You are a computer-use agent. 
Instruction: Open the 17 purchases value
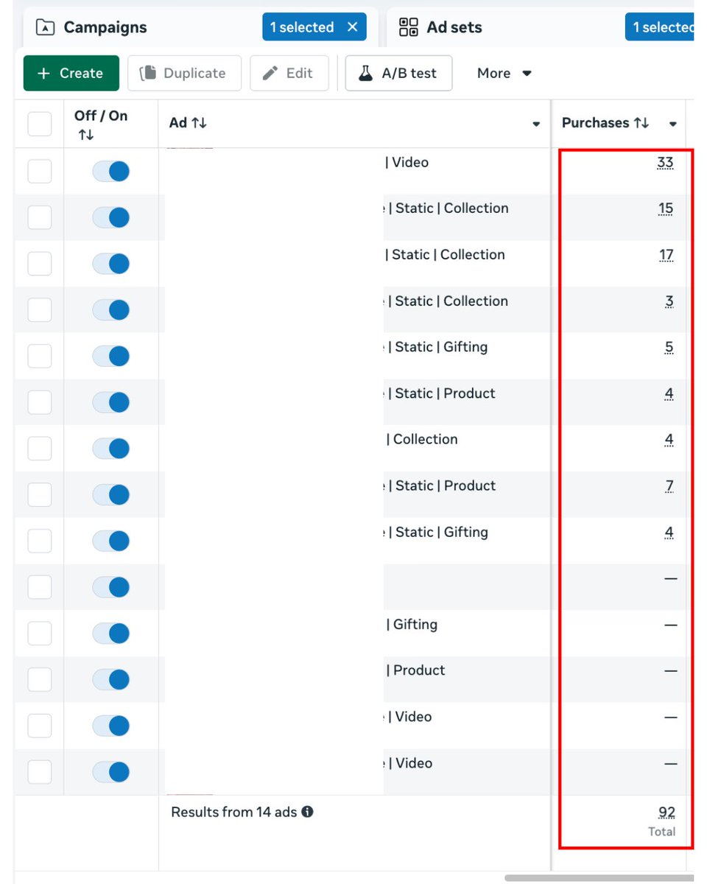(666, 256)
